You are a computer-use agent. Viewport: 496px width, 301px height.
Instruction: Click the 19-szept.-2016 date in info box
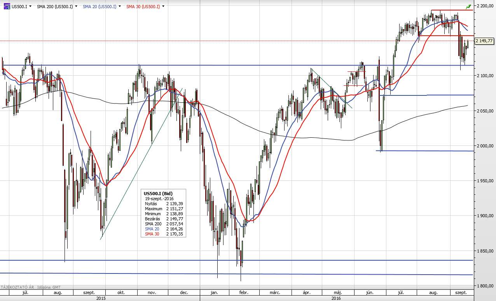[x=159, y=198]
